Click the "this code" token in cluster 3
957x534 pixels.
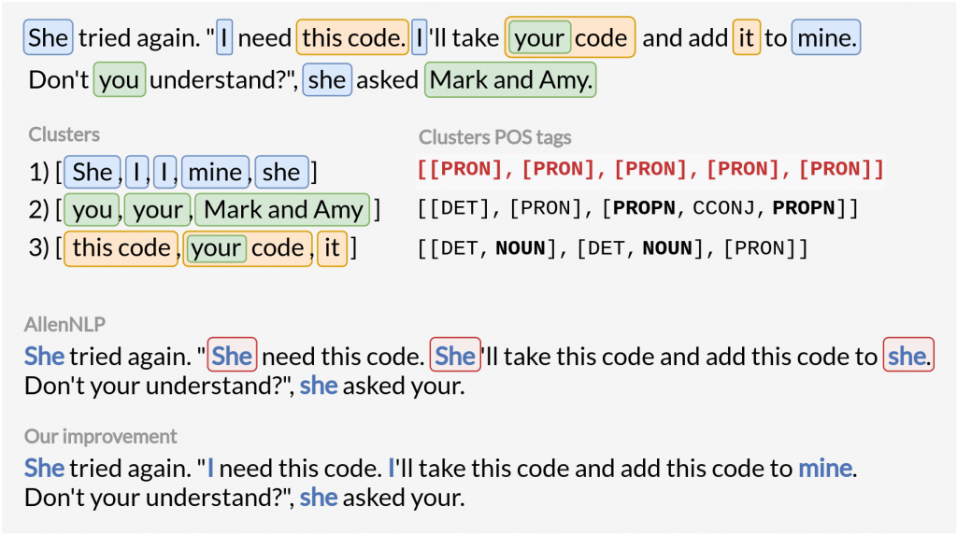point(121,248)
